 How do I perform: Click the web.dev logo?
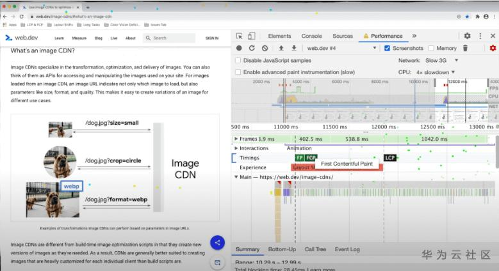[x=22, y=38]
